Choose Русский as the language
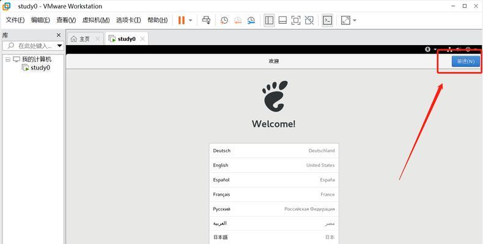This screenshot has height=244, width=483. [274, 209]
